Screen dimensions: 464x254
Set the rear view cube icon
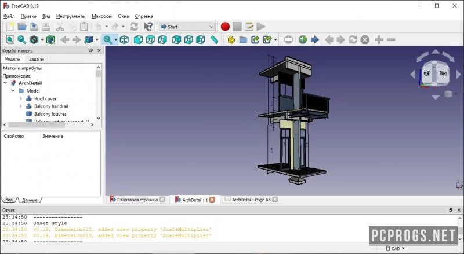[x=177, y=39]
